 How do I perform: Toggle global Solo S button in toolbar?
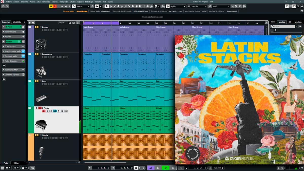click(55, 6)
